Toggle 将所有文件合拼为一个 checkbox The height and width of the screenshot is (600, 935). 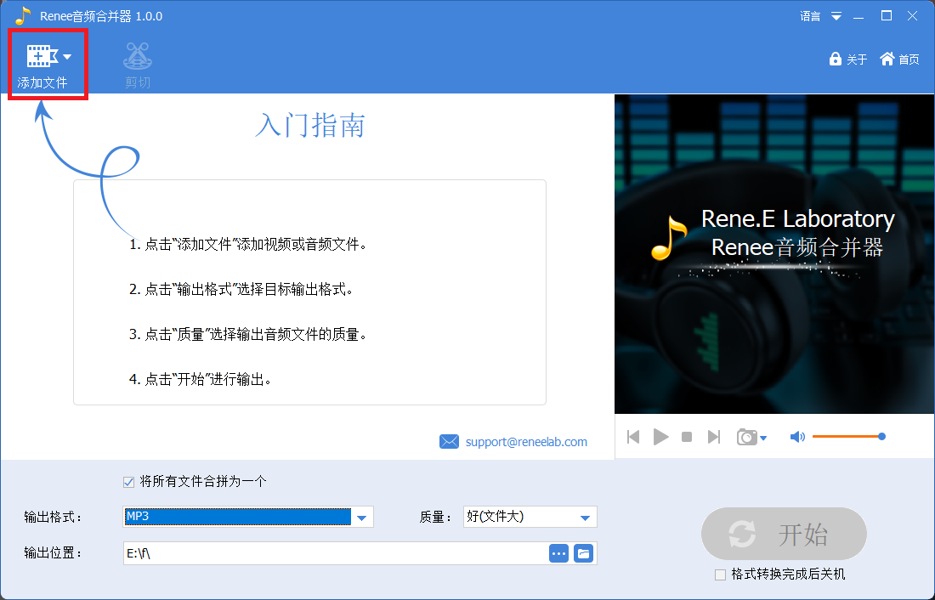tap(129, 482)
